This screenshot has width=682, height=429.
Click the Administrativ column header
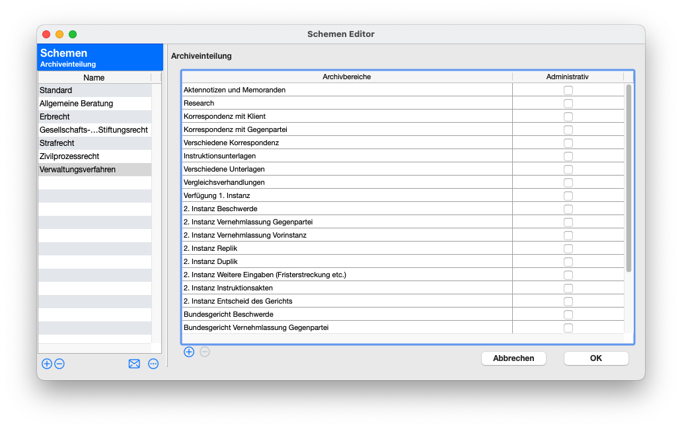[567, 77]
